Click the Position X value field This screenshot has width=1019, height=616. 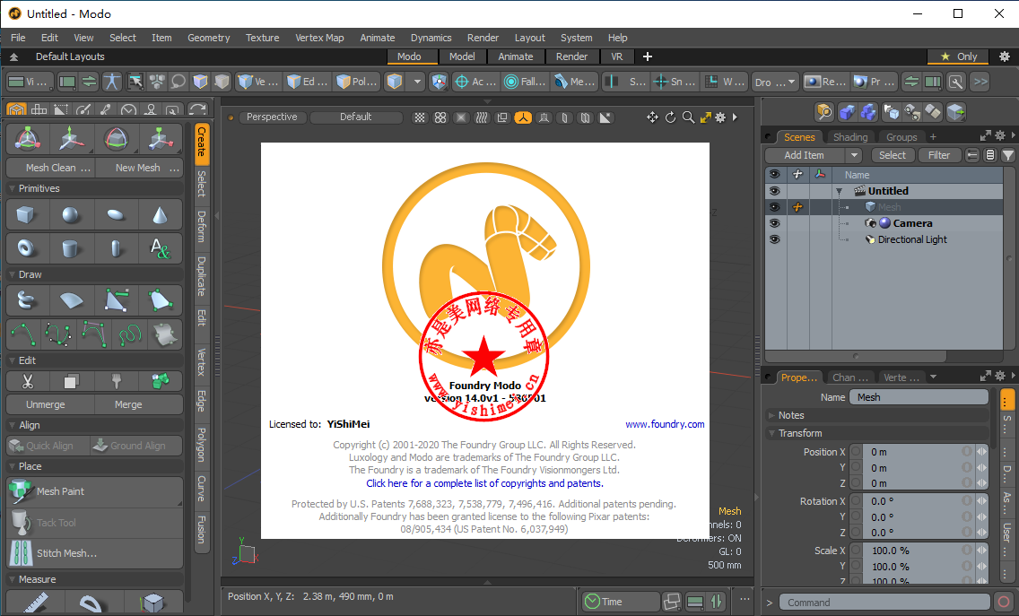(918, 452)
